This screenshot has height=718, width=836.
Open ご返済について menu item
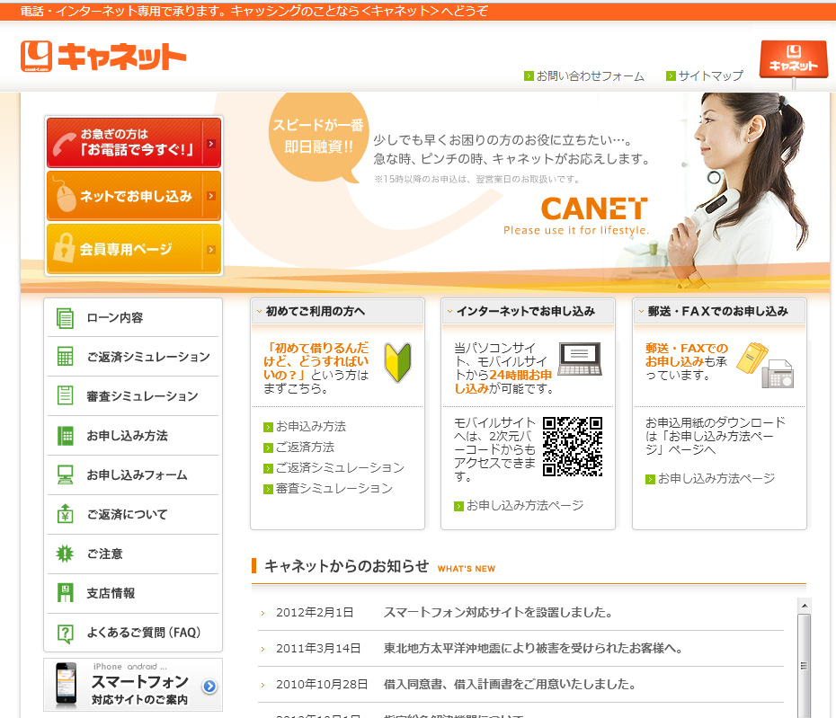click(133, 514)
